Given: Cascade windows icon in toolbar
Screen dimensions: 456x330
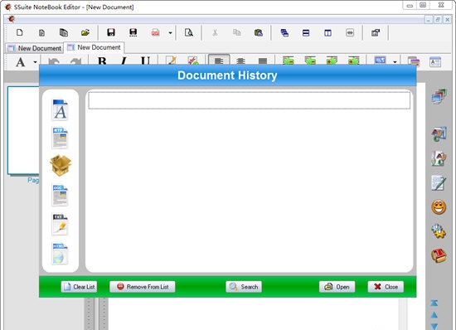Looking at the screenshot, I should click(x=284, y=33).
